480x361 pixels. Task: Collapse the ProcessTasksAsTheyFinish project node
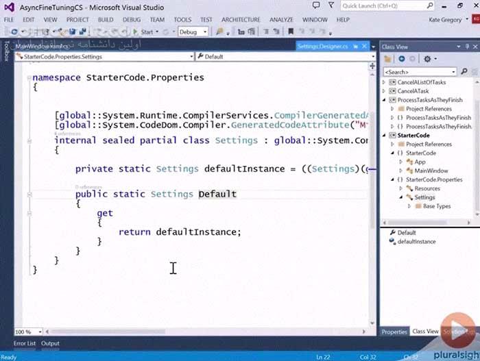(384, 100)
